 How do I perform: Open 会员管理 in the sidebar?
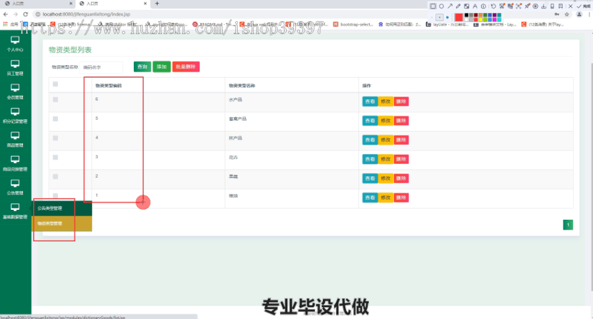[x=15, y=91]
